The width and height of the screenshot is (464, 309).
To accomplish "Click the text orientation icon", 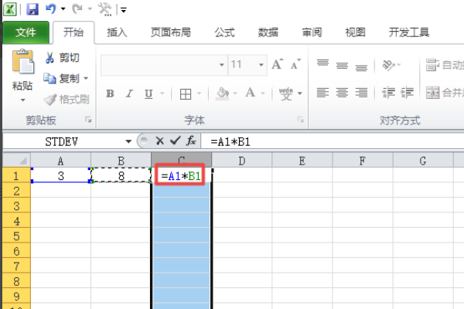I will pyautogui.click(x=389, y=65).
